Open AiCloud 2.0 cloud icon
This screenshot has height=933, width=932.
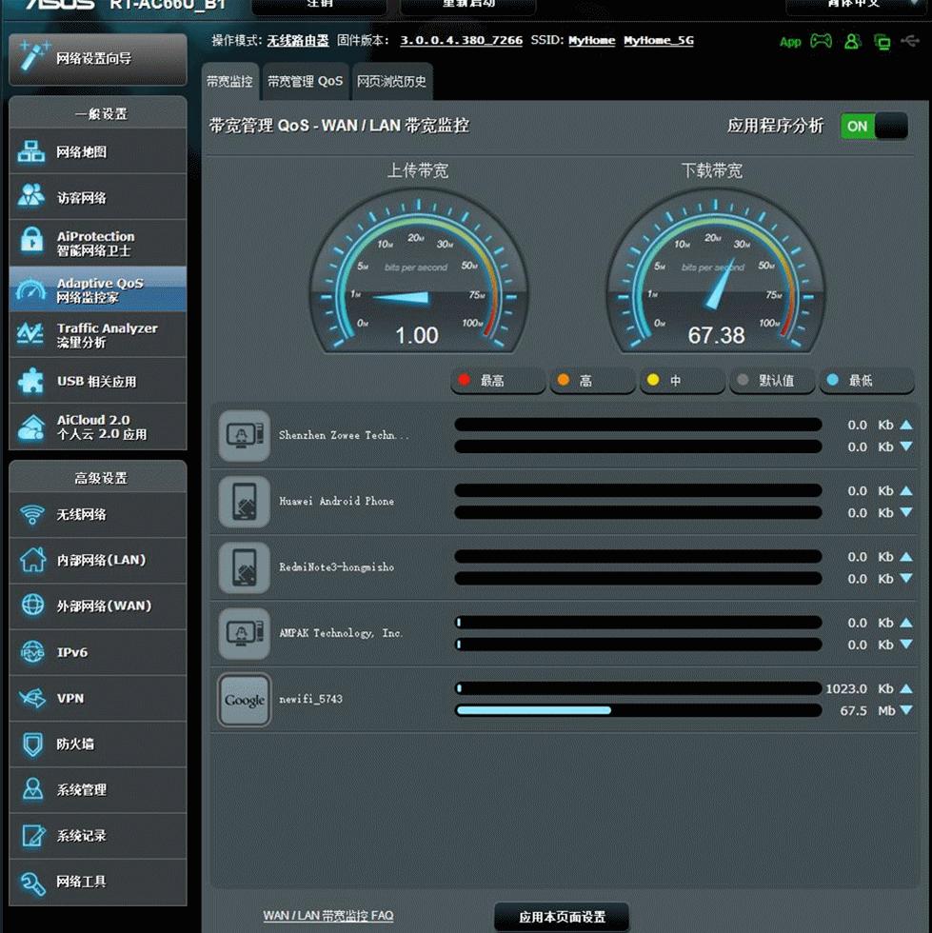pos(31,427)
